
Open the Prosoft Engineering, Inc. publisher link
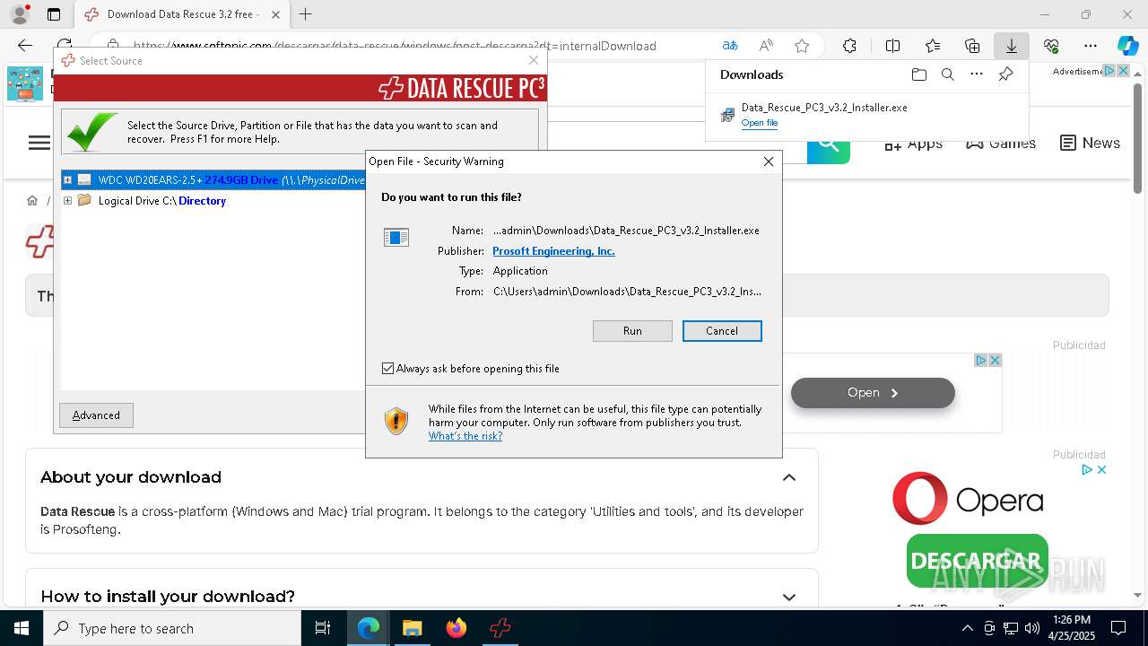point(553,251)
